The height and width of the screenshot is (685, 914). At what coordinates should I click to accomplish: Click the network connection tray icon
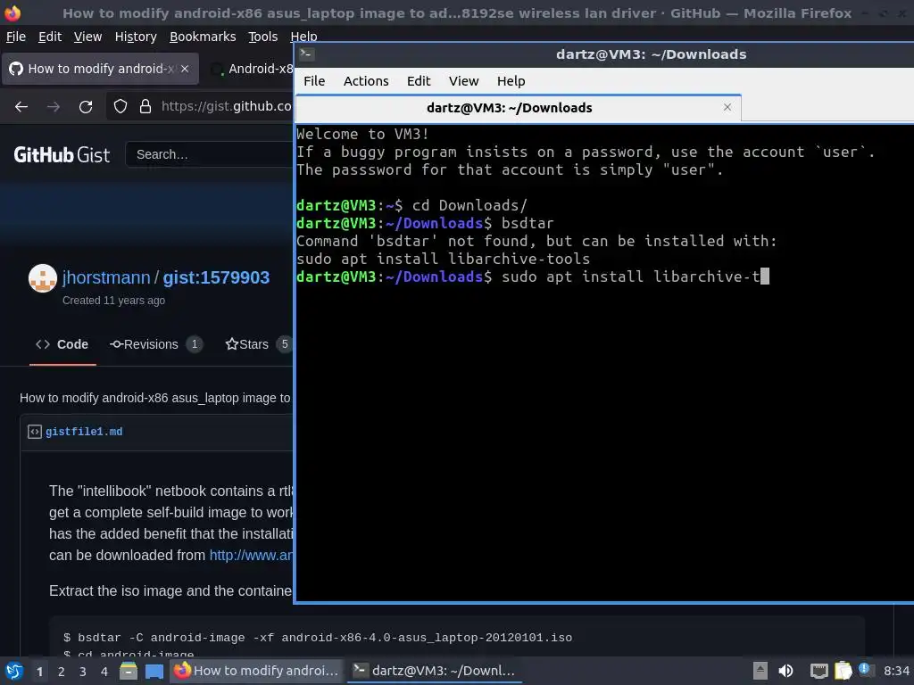[x=819, y=671]
